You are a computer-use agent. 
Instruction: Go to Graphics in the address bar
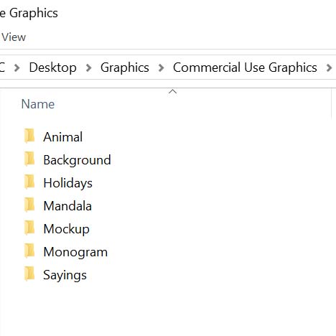(x=125, y=67)
